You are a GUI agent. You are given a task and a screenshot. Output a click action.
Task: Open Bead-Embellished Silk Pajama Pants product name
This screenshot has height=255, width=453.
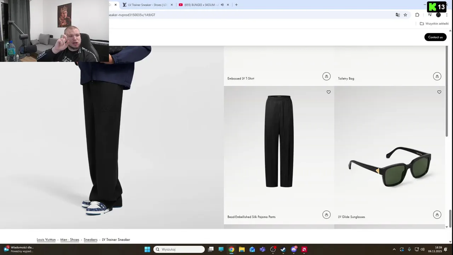(251, 217)
